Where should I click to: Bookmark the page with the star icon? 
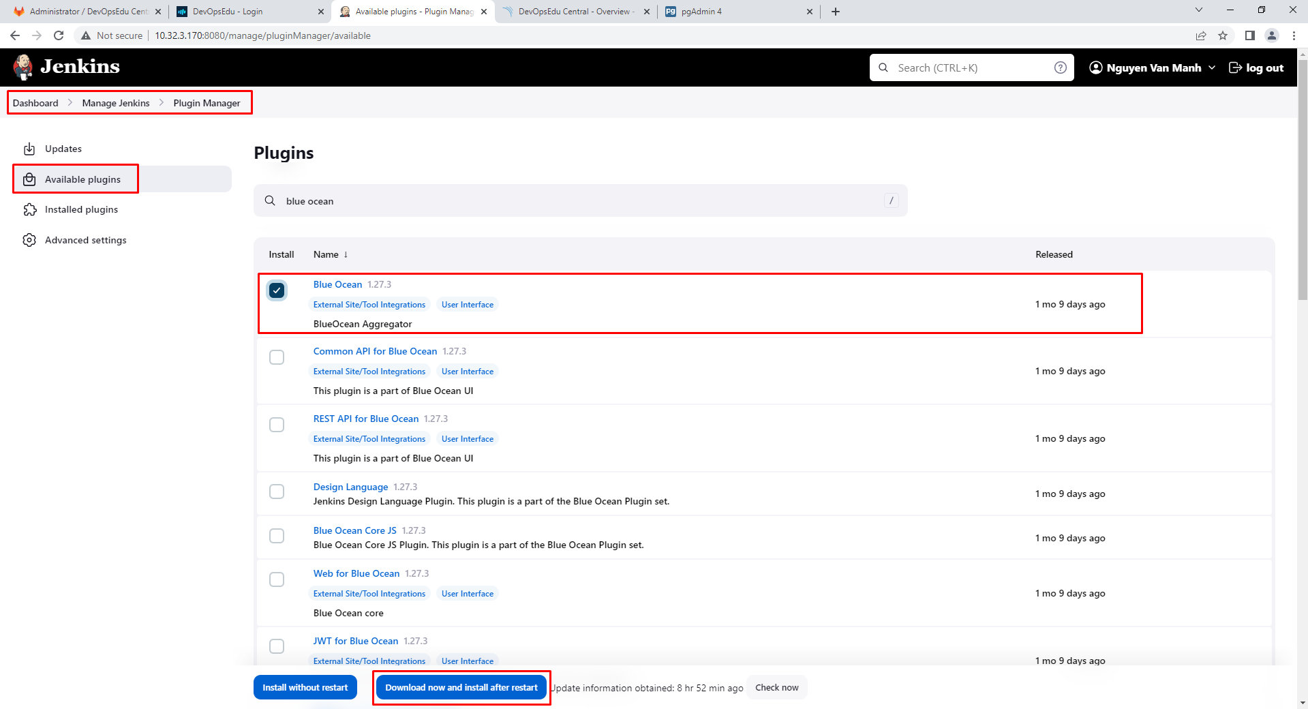[1223, 35]
